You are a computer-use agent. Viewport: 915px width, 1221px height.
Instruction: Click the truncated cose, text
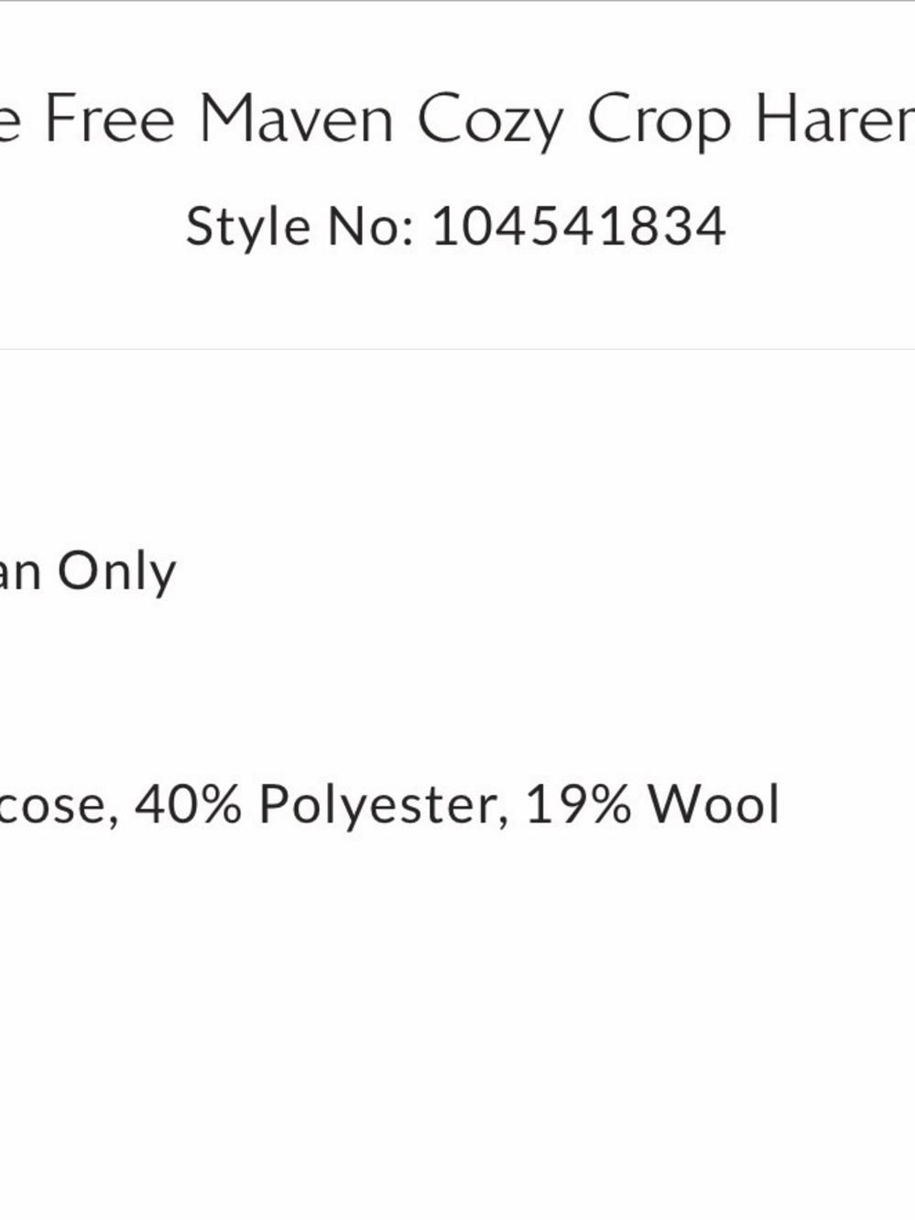(60, 807)
